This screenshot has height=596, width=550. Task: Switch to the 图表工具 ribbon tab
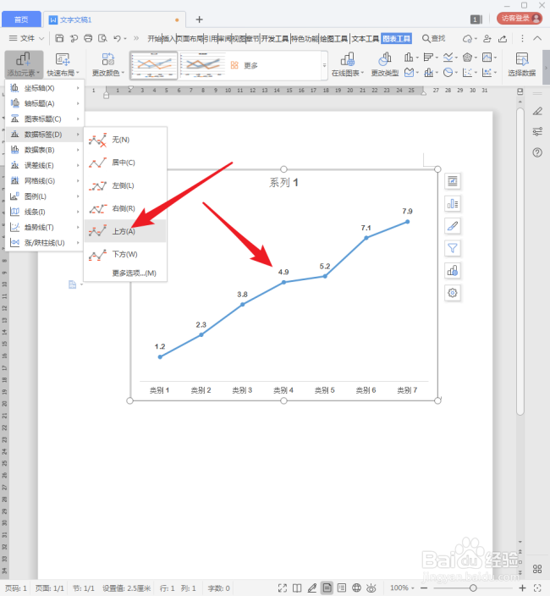coord(396,38)
